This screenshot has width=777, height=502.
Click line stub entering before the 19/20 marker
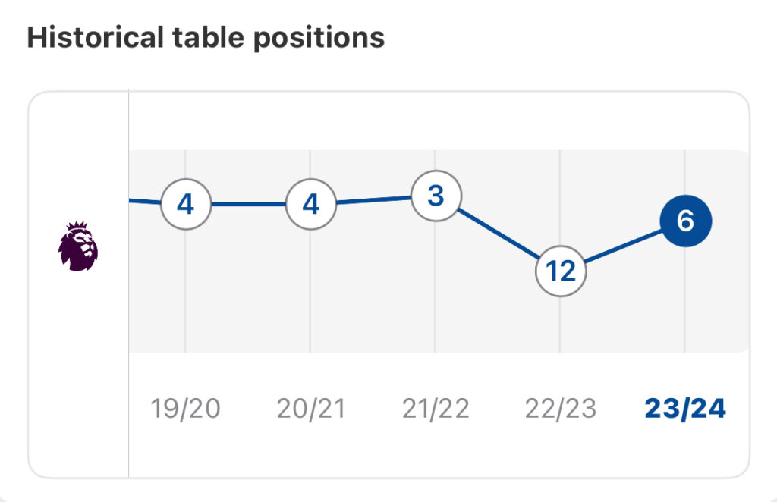(x=145, y=202)
